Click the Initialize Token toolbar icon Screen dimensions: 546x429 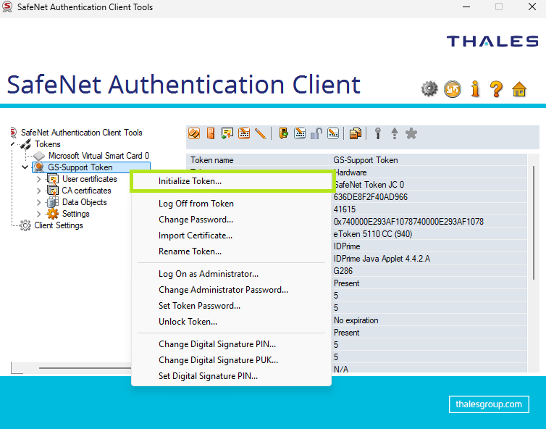pyautogui.click(x=194, y=133)
